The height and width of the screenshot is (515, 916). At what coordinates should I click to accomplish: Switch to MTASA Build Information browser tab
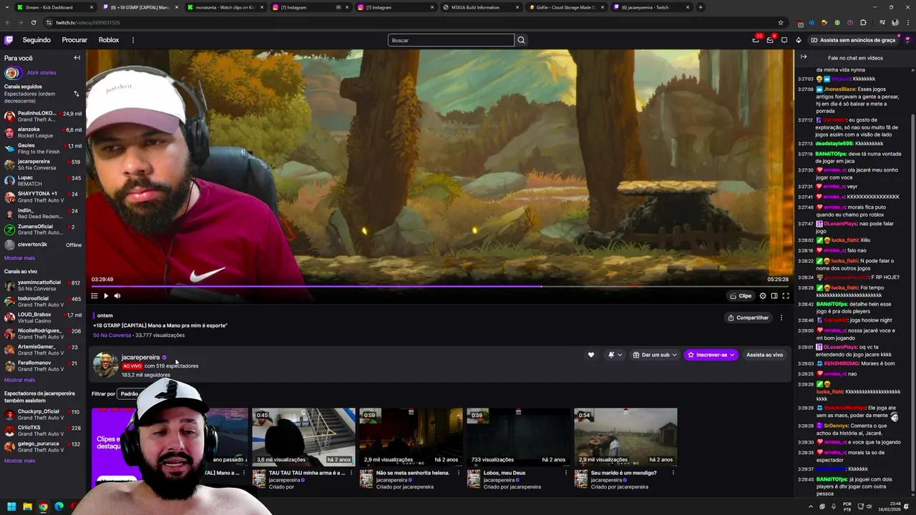481,7
